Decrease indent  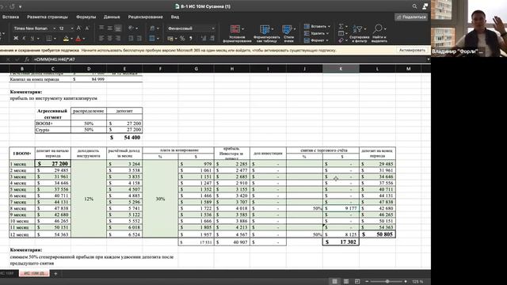click(131, 39)
